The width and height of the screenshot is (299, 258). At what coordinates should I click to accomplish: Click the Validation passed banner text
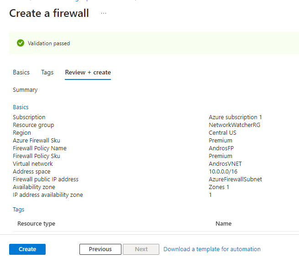(x=49, y=43)
